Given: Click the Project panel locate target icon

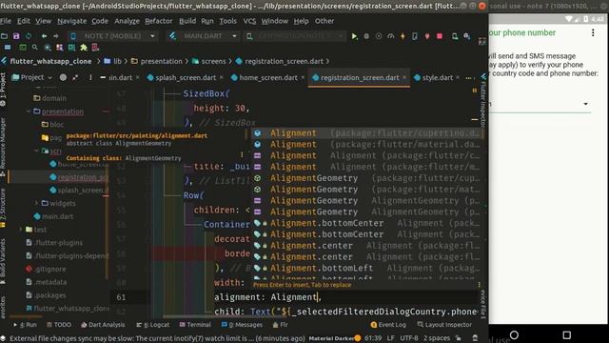Looking at the screenshot, I should [x=63, y=77].
